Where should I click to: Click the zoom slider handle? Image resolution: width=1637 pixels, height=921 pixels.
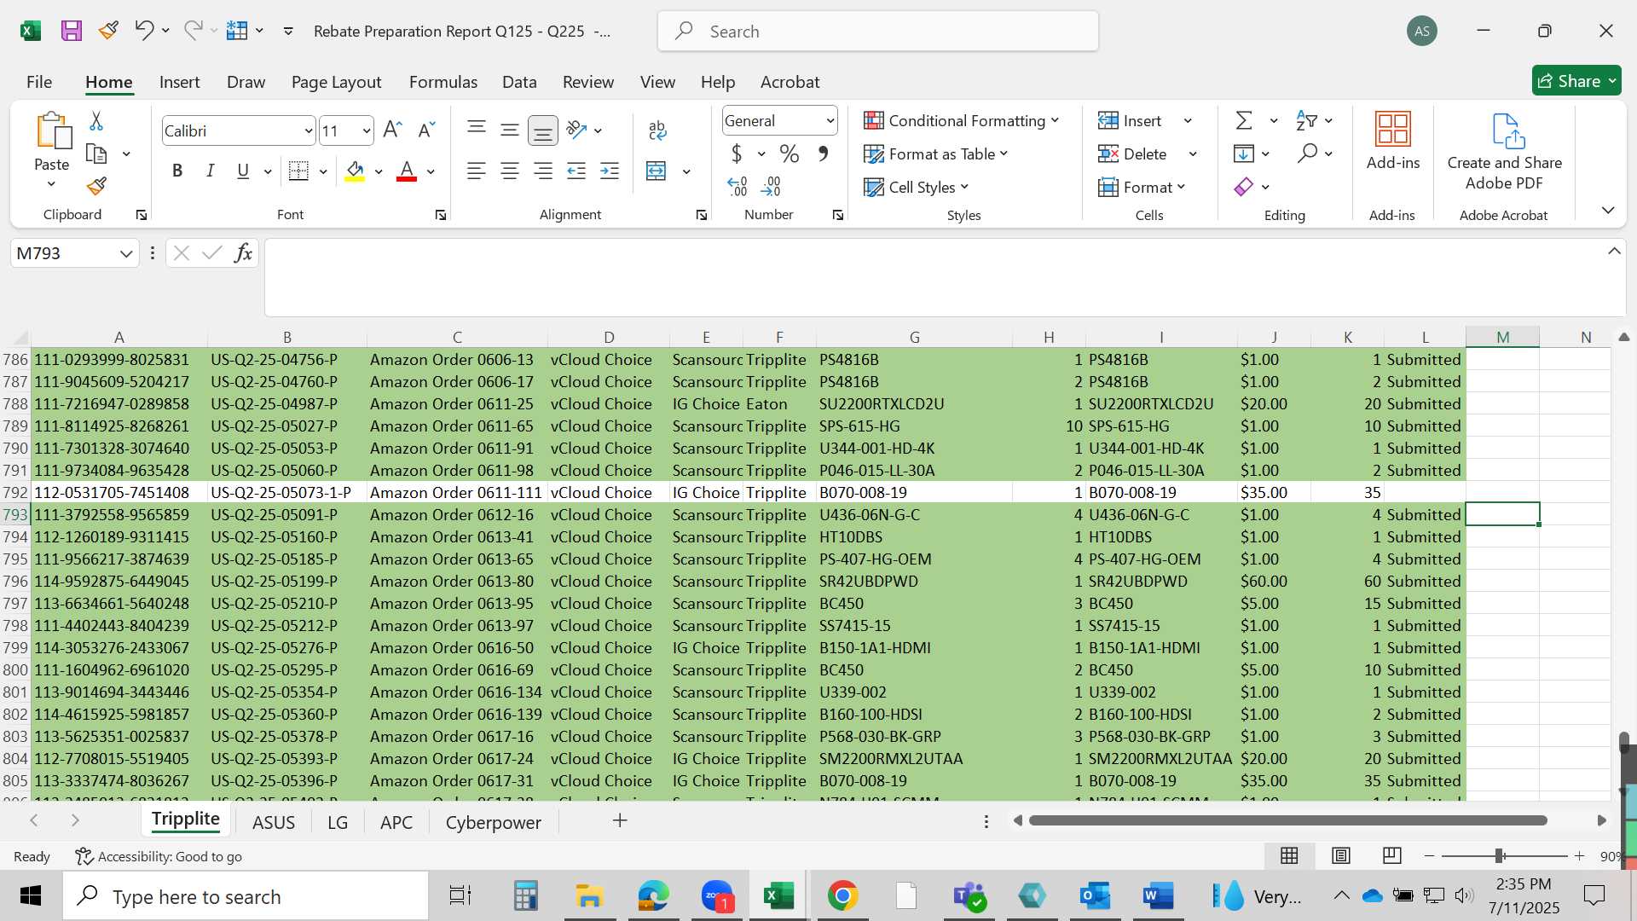[x=1499, y=855]
